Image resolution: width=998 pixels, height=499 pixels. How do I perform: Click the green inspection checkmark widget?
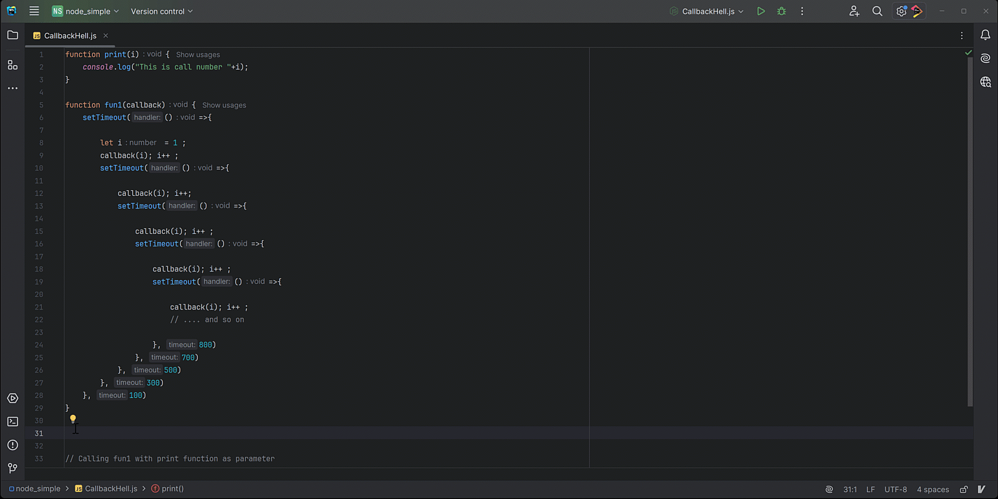969,53
